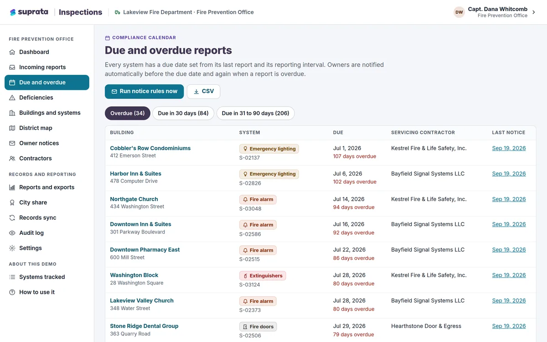Open Washington Block building link
Viewport: 547px width, 342px height.
click(x=134, y=275)
